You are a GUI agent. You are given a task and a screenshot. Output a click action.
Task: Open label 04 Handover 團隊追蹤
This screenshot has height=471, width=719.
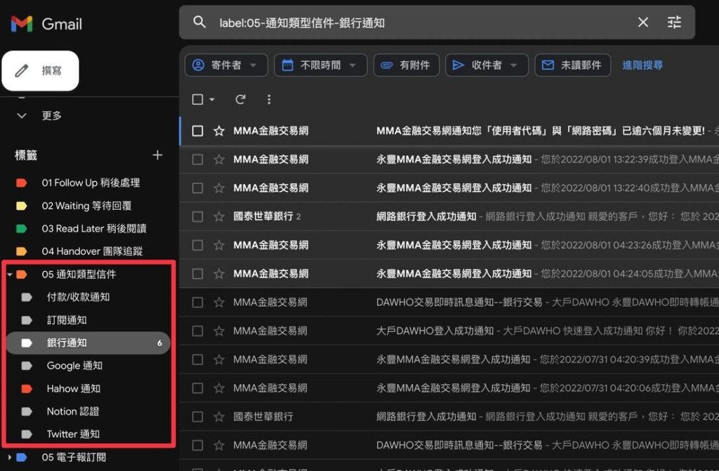tap(92, 251)
